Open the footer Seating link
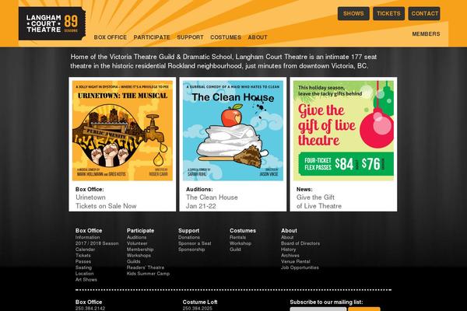467x311 pixels. pyautogui.click(x=83, y=267)
